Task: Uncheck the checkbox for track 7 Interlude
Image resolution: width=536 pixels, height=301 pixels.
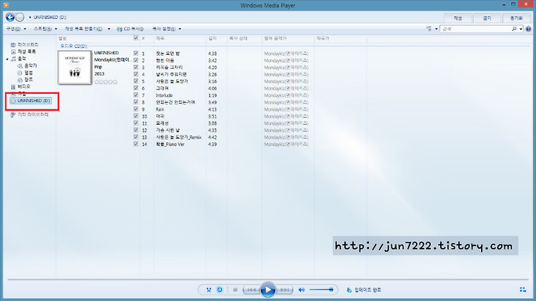Action: 136,95
